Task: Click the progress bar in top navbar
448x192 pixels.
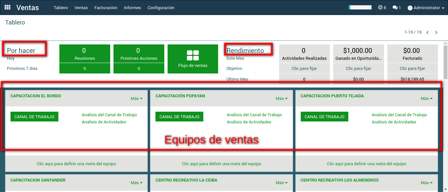Action: (360, 7)
